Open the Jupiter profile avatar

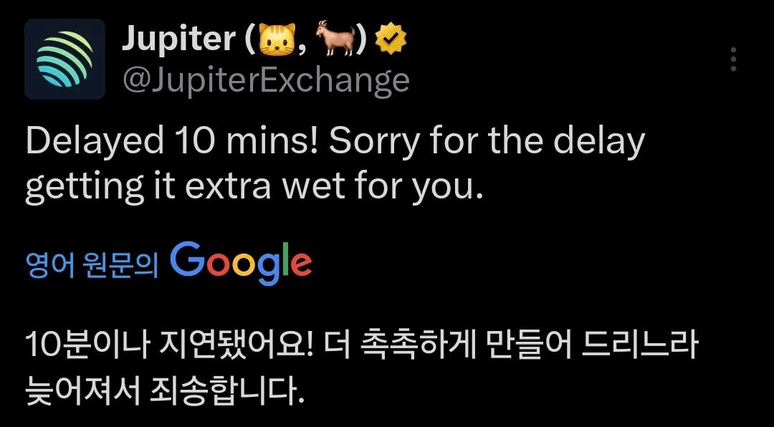pos(65,59)
